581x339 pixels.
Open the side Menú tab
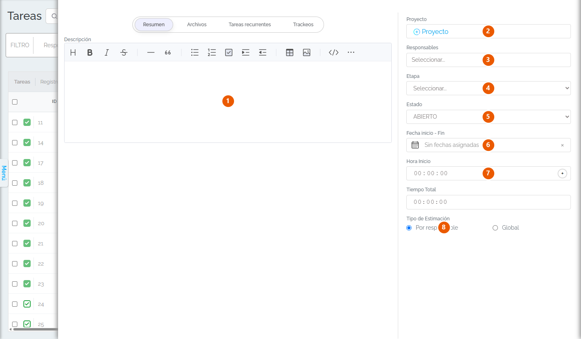4,173
